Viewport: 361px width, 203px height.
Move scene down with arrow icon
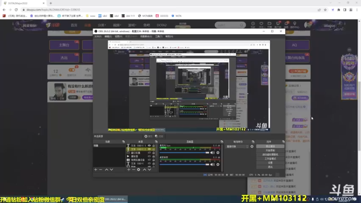click(111, 170)
